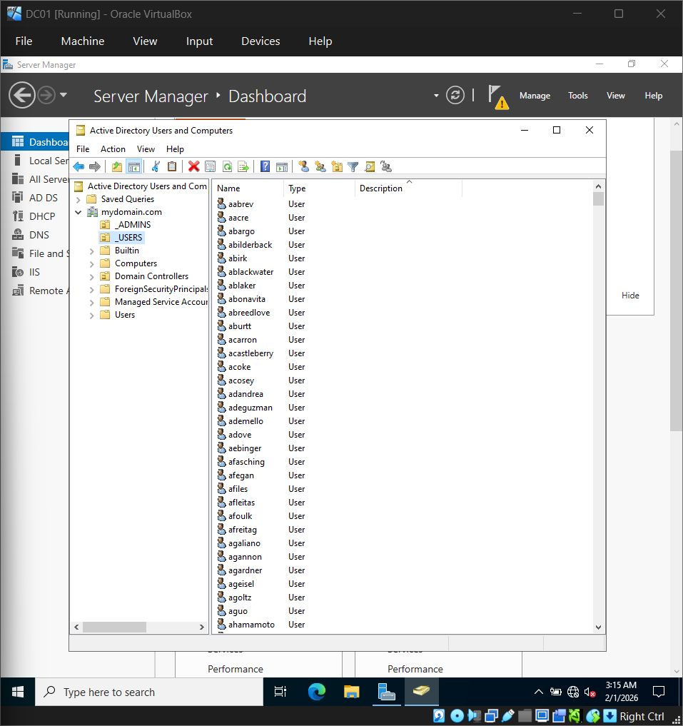Click the Cut scissors icon

coord(156,166)
